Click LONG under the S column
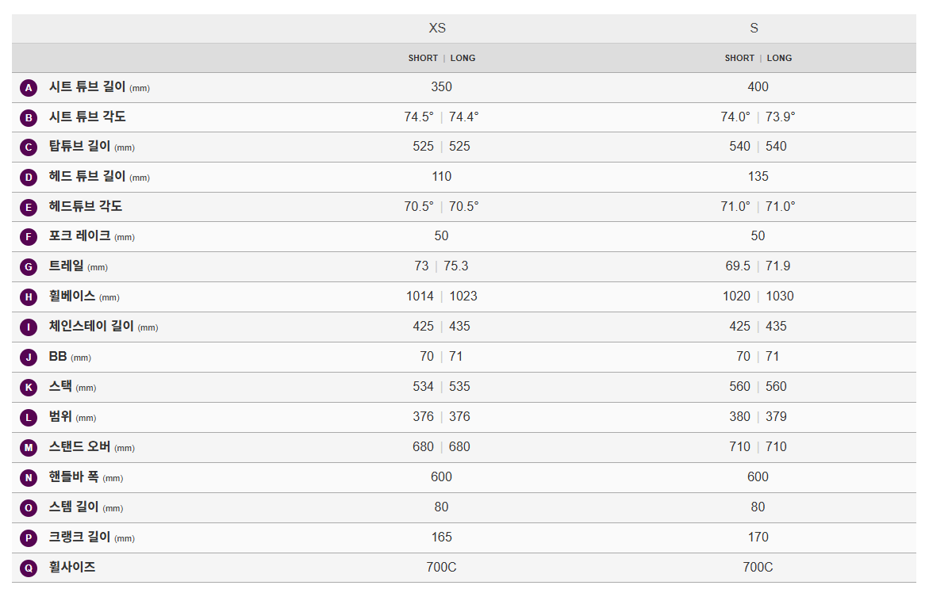 click(779, 58)
